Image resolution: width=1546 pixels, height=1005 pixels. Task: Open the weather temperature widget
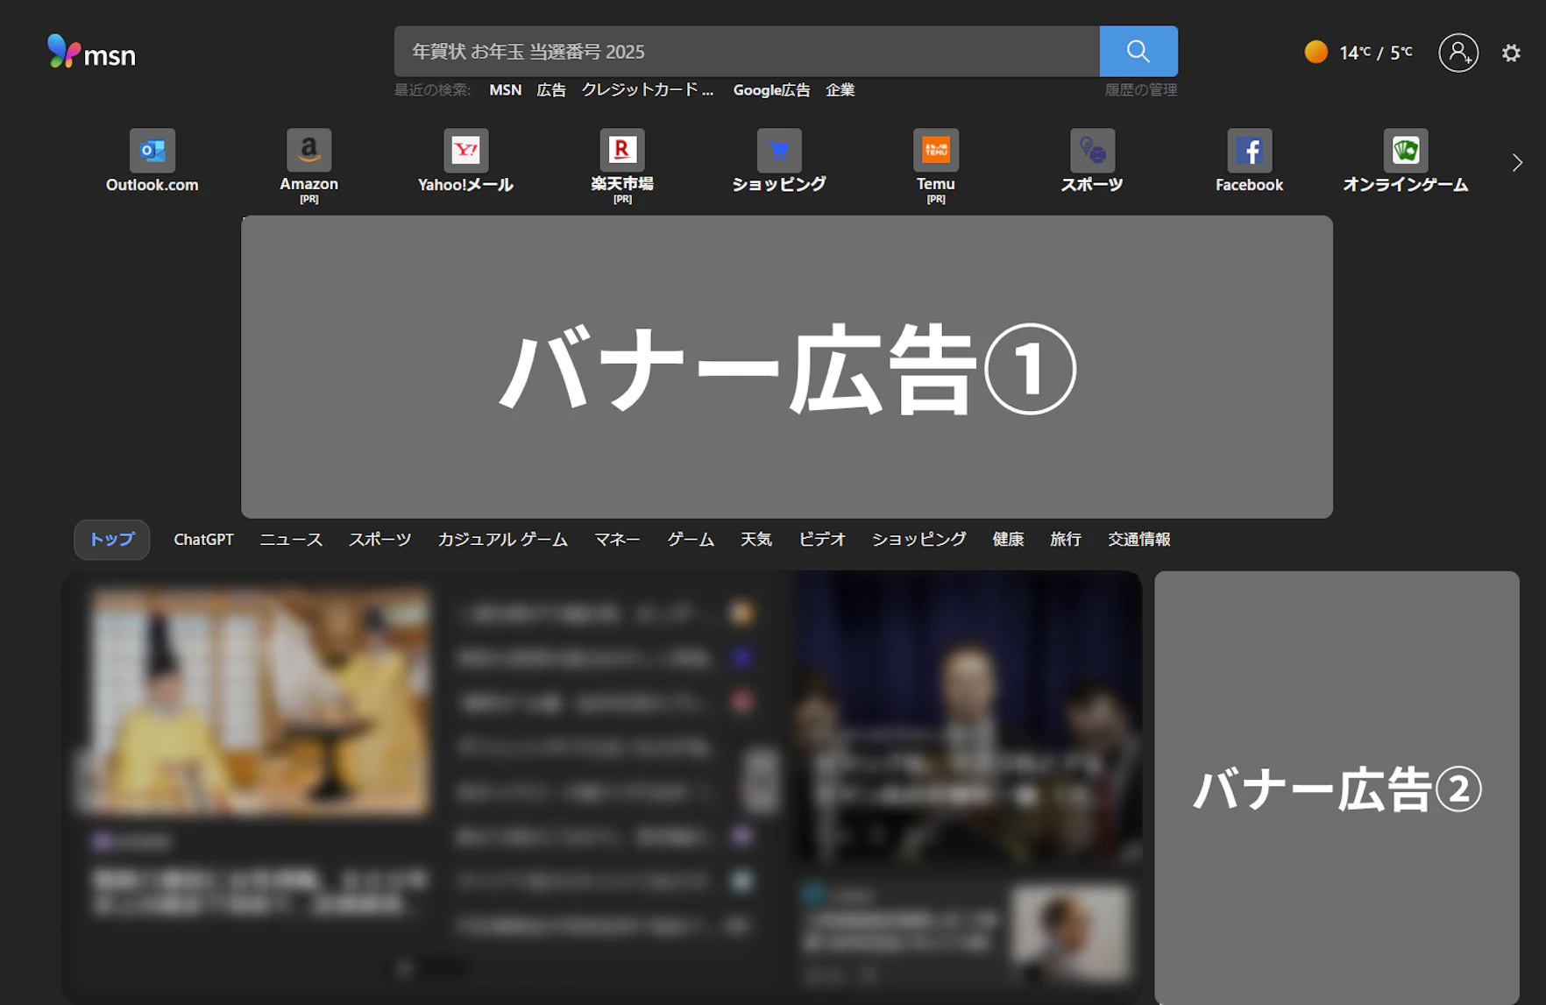point(1358,53)
